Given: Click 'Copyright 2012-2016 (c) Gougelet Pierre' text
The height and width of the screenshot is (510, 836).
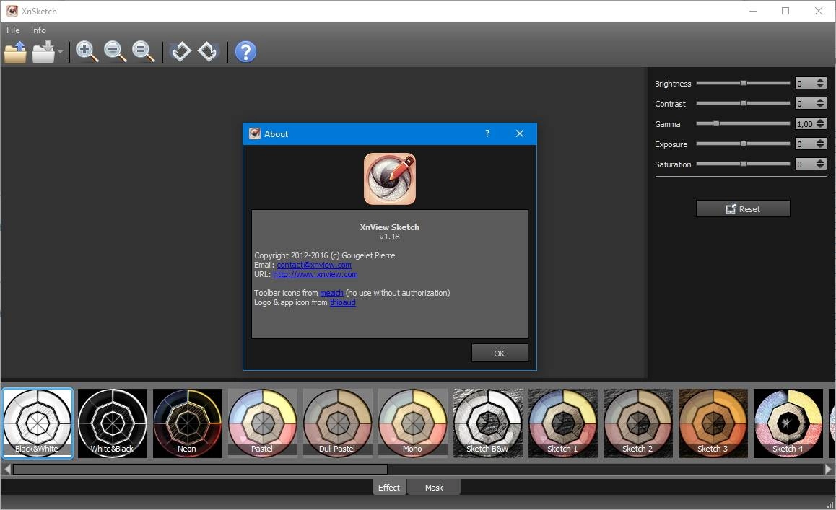Looking at the screenshot, I should (x=325, y=255).
